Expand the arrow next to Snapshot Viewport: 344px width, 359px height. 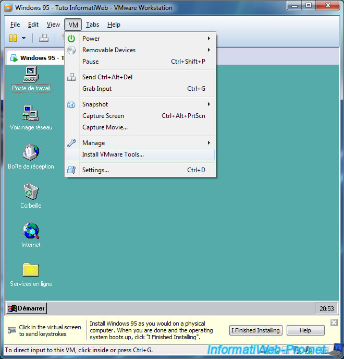[x=209, y=104]
